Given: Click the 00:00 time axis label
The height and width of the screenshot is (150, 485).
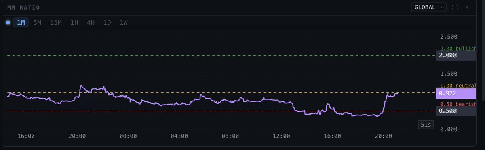Looking at the screenshot, I should click(128, 136).
